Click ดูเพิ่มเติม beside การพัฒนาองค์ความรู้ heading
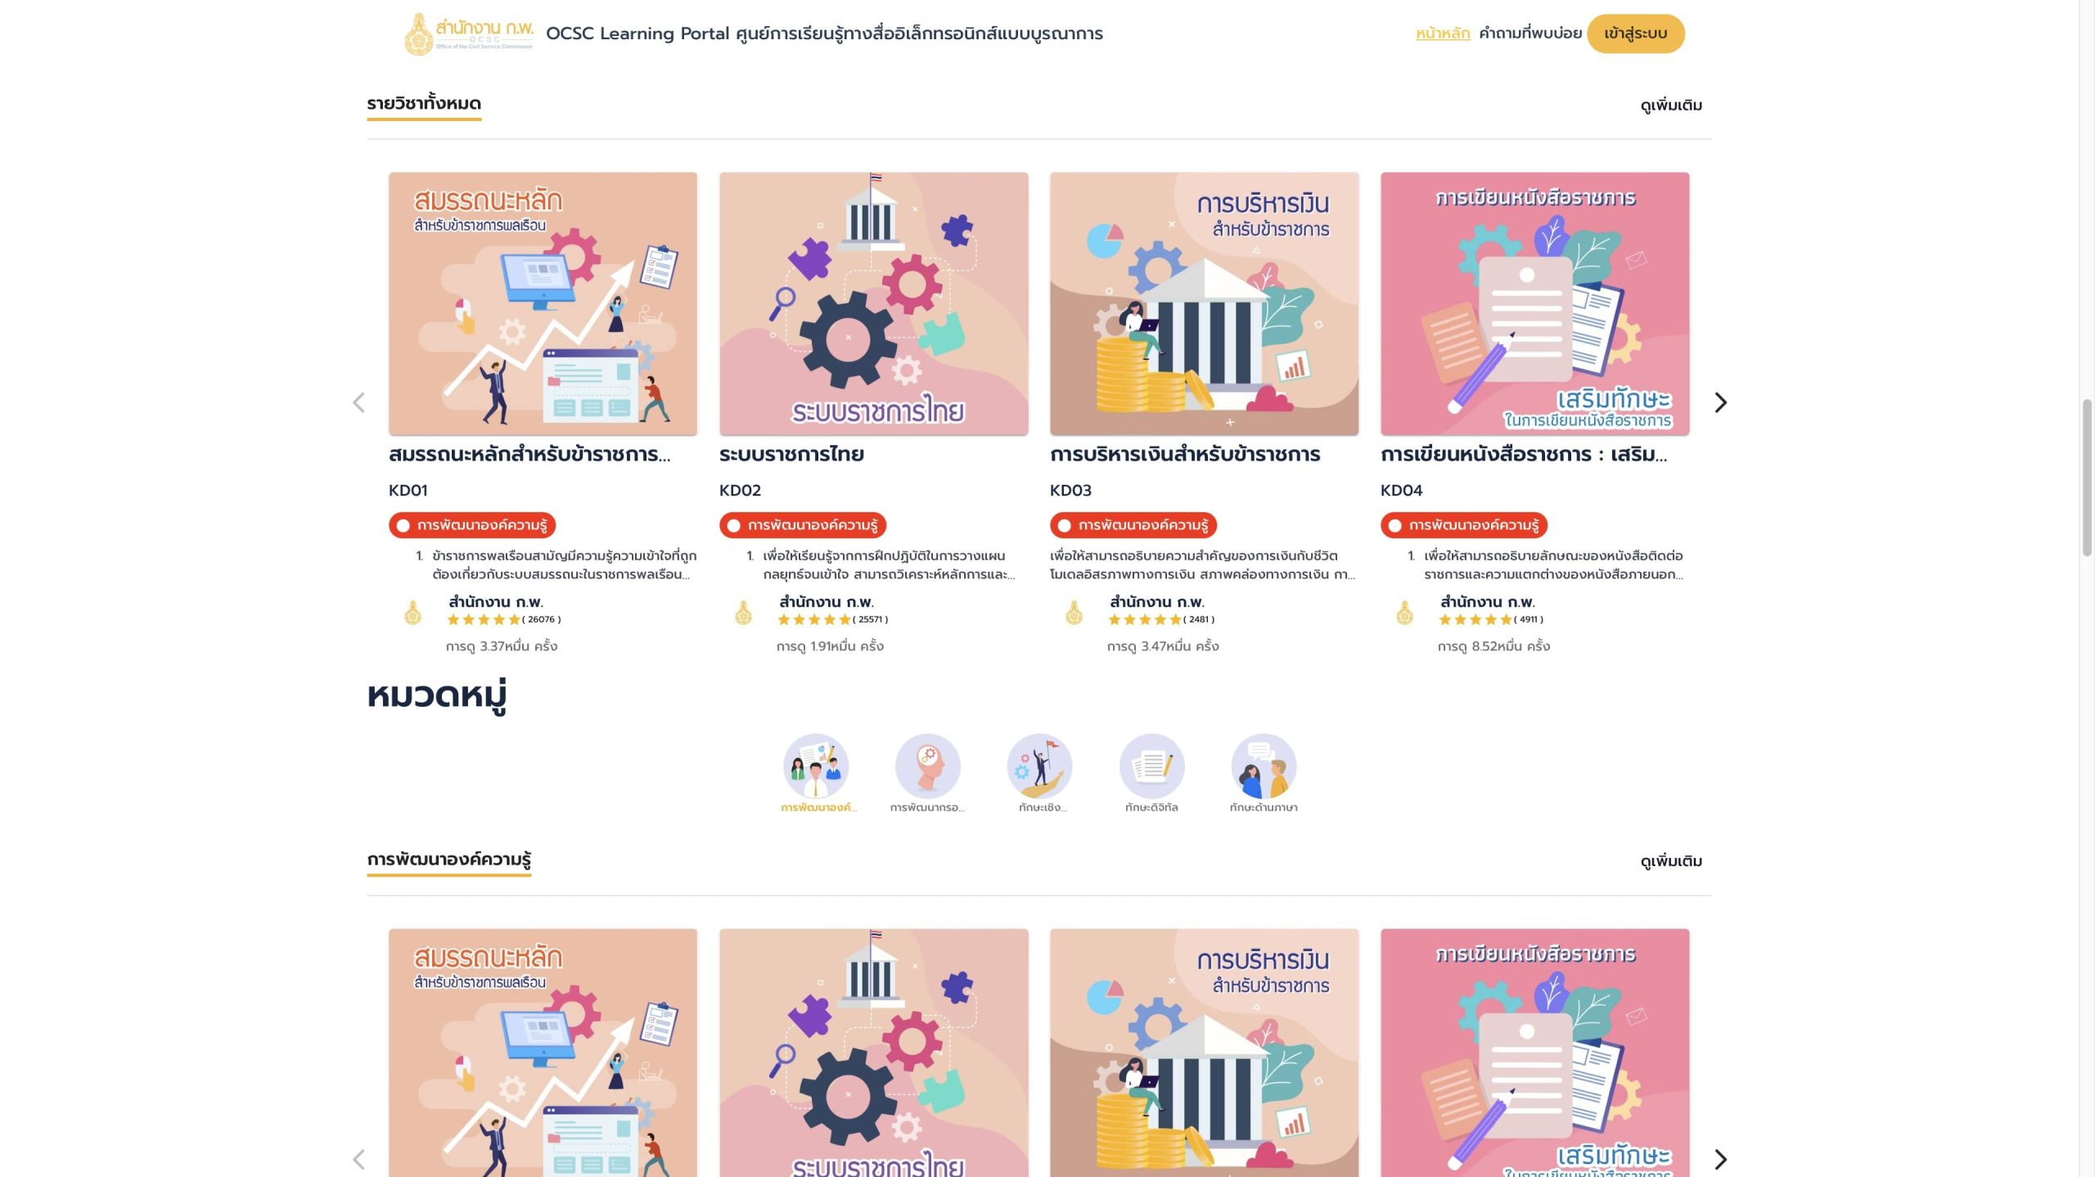Image resolution: width=2095 pixels, height=1177 pixels. [x=1671, y=861]
